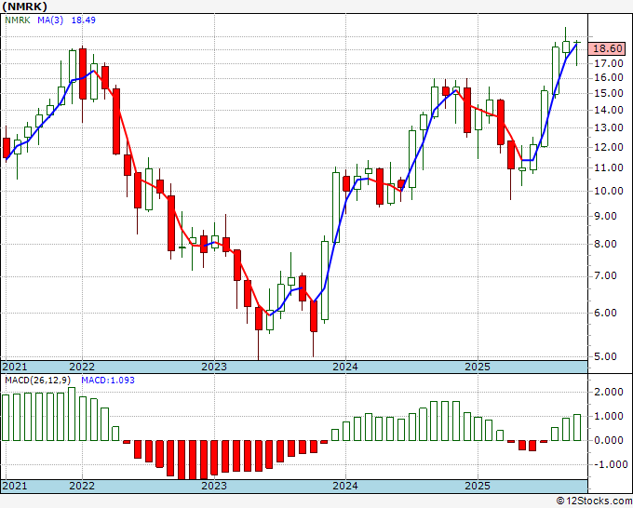Click the 5.00 price axis label

(606, 356)
